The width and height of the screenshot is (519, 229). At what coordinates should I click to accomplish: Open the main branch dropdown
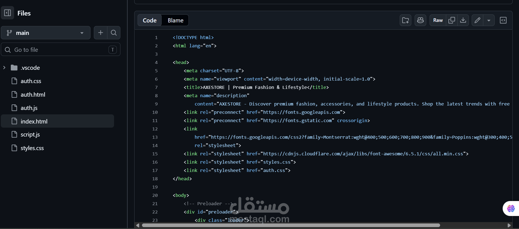(46, 33)
